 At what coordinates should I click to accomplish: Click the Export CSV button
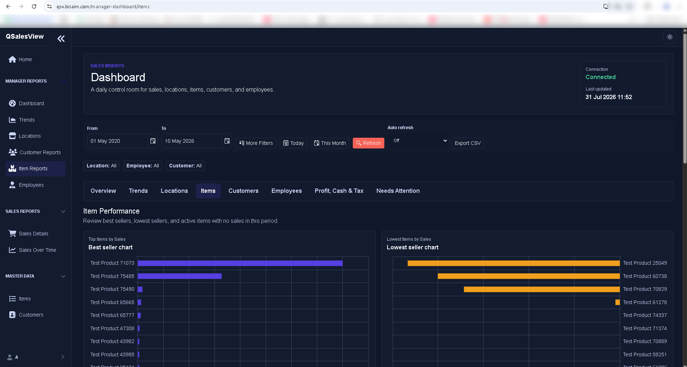tap(467, 143)
